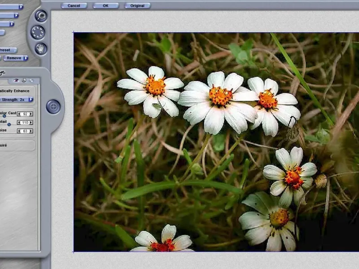Expand the third blue dropdown arrow

(x=12, y=24)
